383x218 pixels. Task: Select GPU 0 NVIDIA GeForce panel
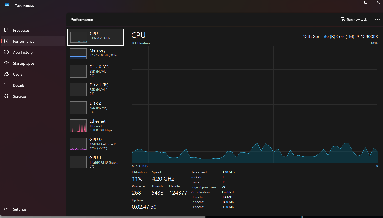[x=95, y=143]
